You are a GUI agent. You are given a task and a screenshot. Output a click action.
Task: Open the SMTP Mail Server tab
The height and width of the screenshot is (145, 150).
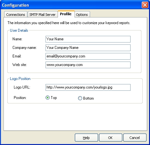point(42,14)
